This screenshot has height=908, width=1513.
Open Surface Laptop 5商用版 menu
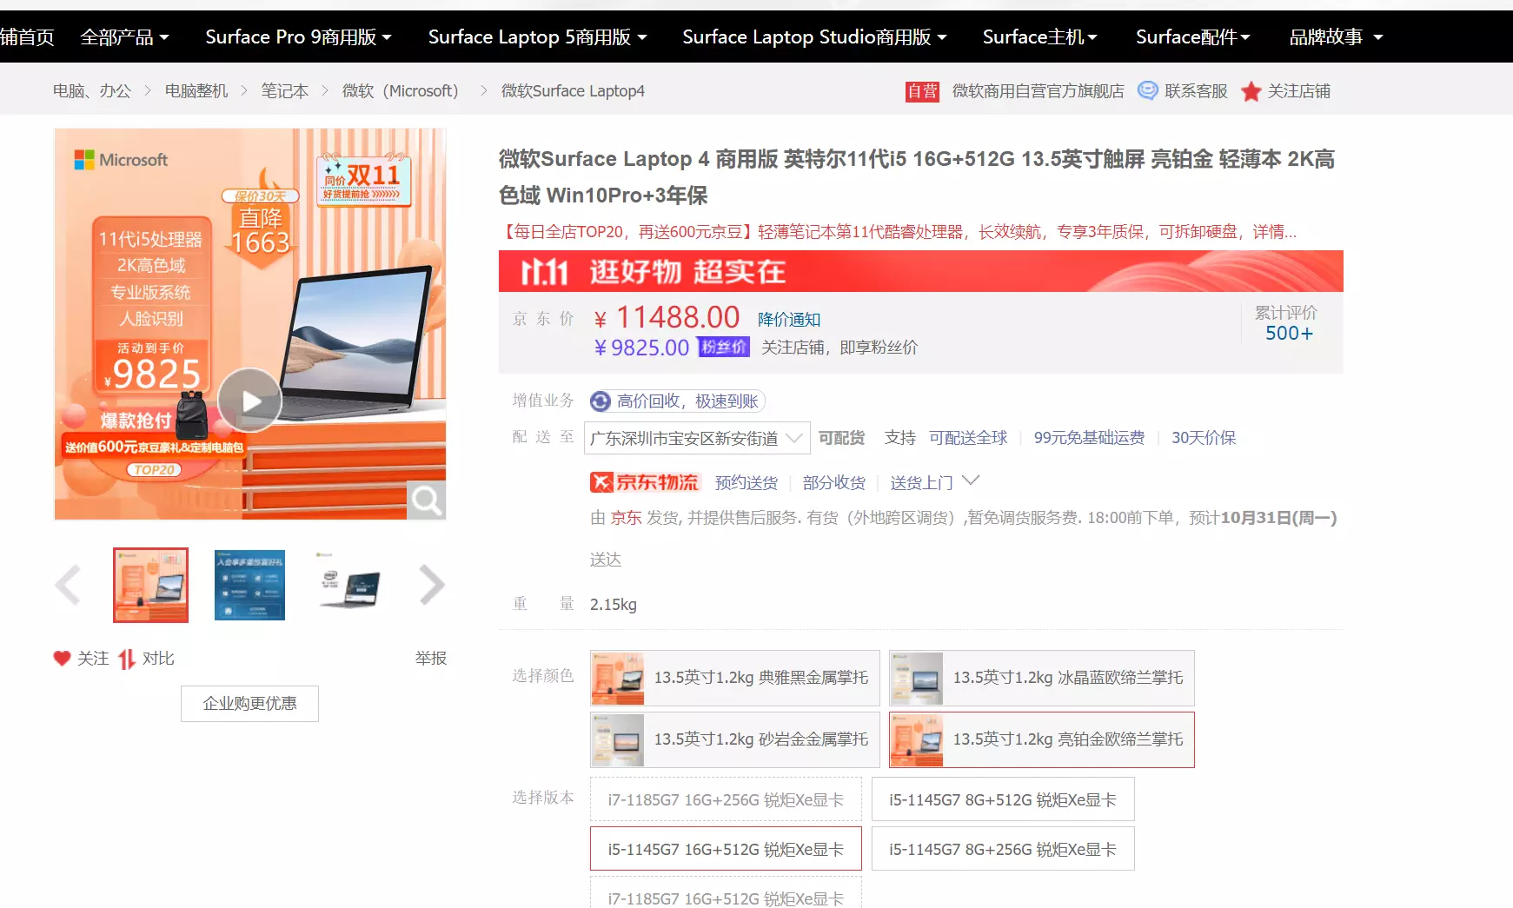[x=537, y=37]
